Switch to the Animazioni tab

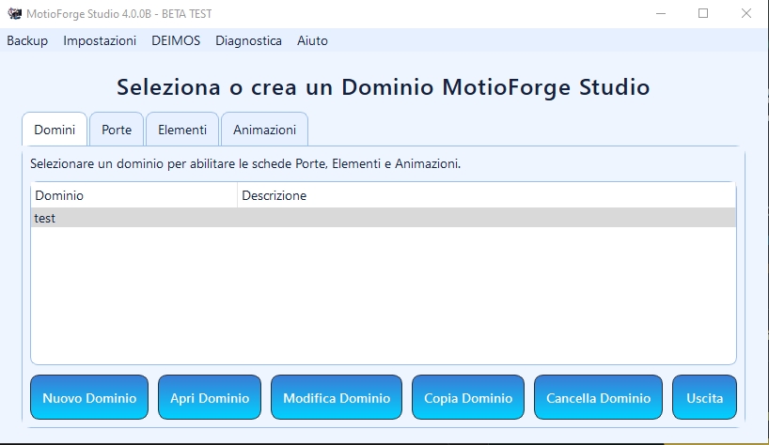tap(265, 130)
